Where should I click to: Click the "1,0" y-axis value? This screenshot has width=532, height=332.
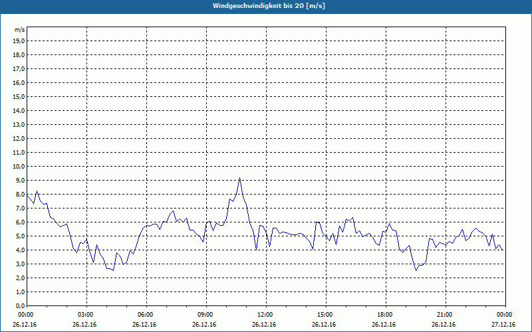pyautogui.click(x=20, y=291)
